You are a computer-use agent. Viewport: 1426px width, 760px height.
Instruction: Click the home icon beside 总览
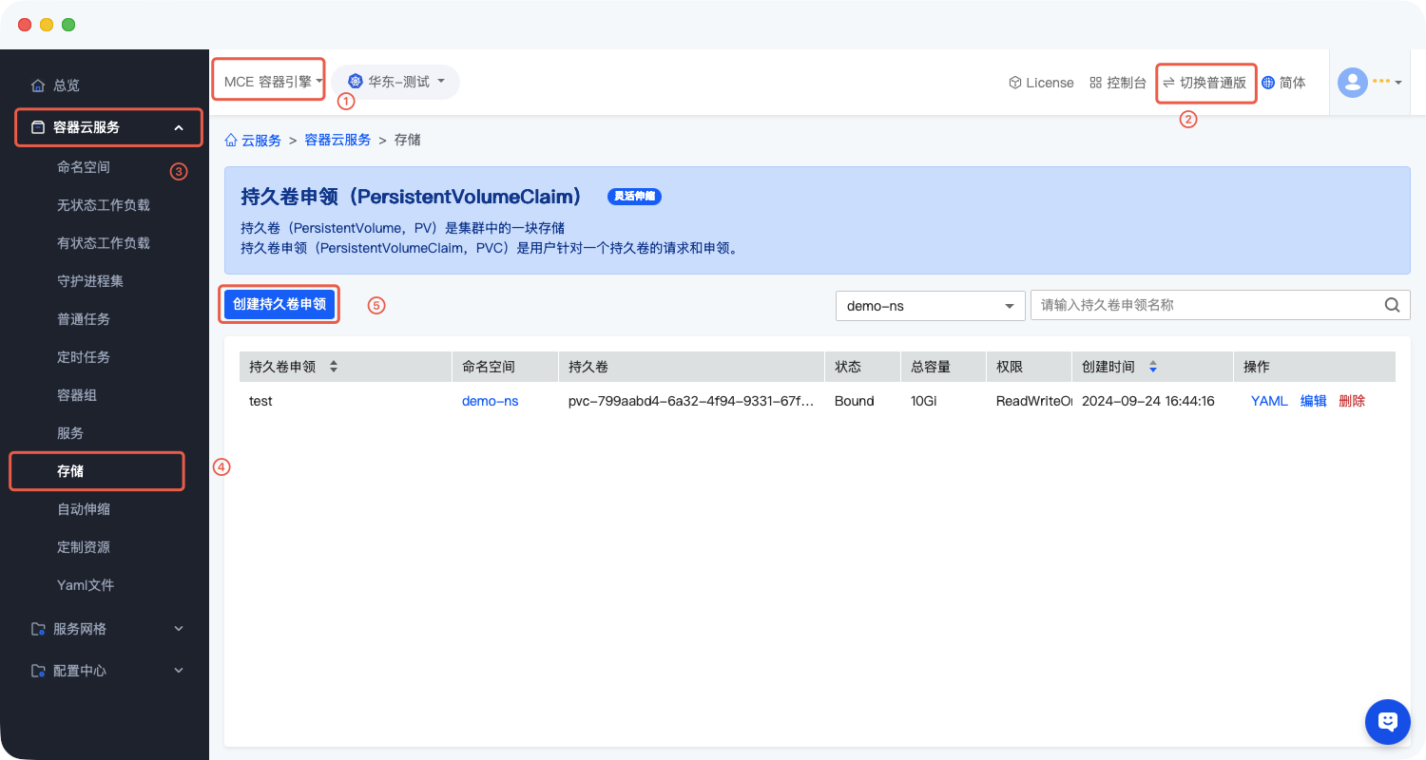pos(38,85)
